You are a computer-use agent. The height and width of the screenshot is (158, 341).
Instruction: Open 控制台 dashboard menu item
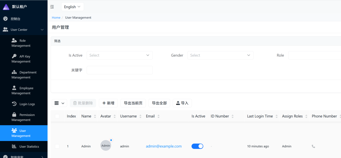coord(24,19)
